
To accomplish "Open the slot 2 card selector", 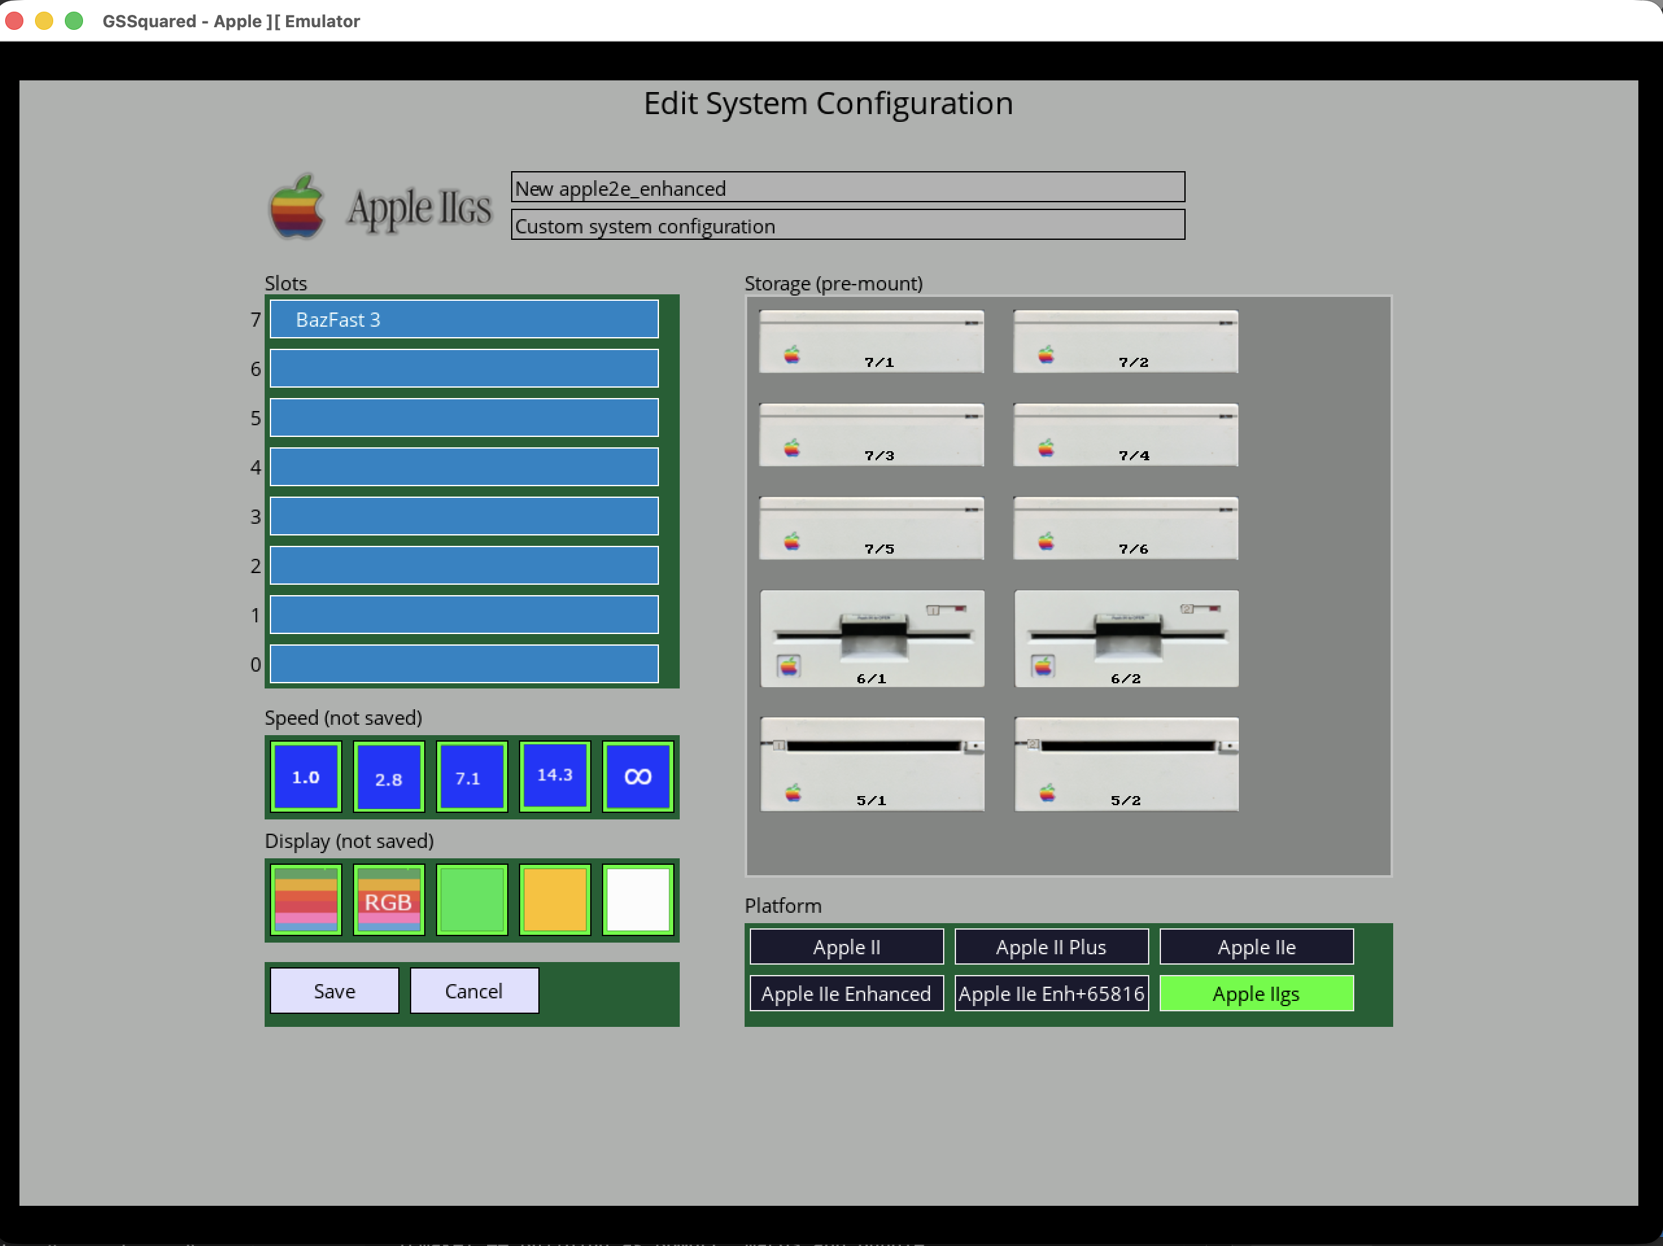I will 464,565.
